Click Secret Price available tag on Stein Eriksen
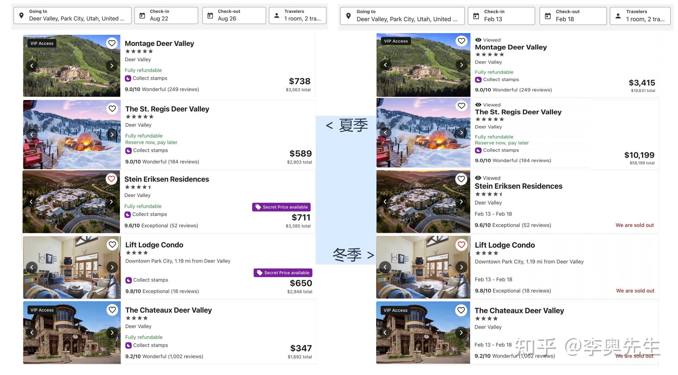 (x=281, y=207)
